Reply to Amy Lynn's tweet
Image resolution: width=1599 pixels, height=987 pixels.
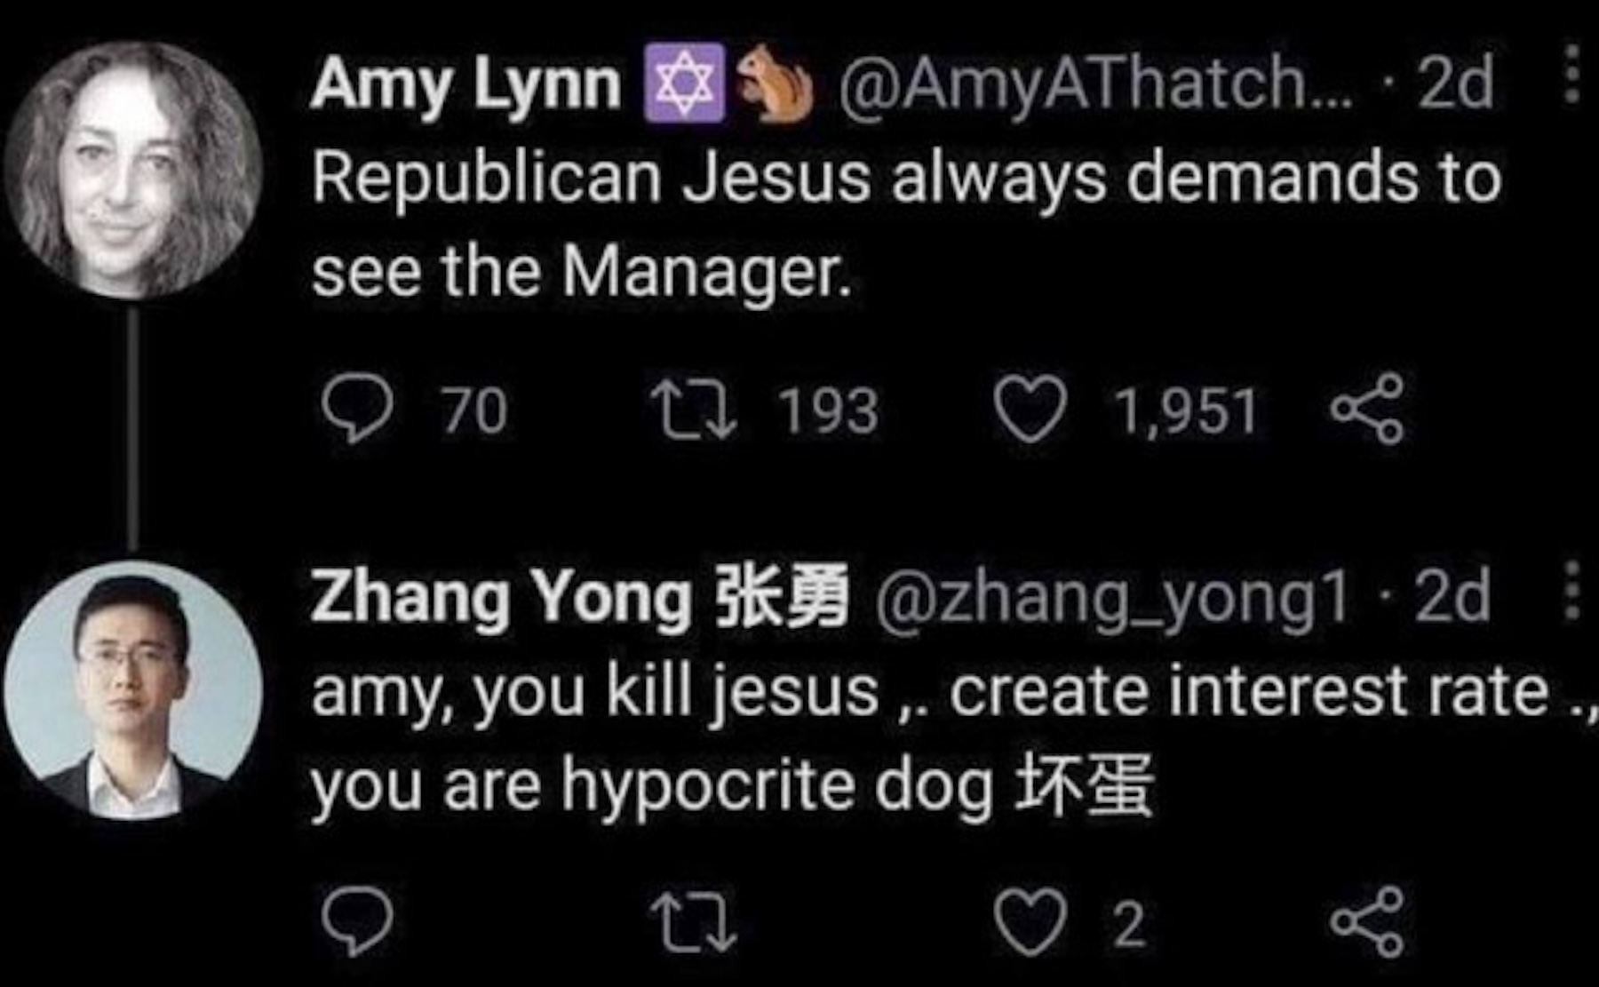pyautogui.click(x=357, y=411)
